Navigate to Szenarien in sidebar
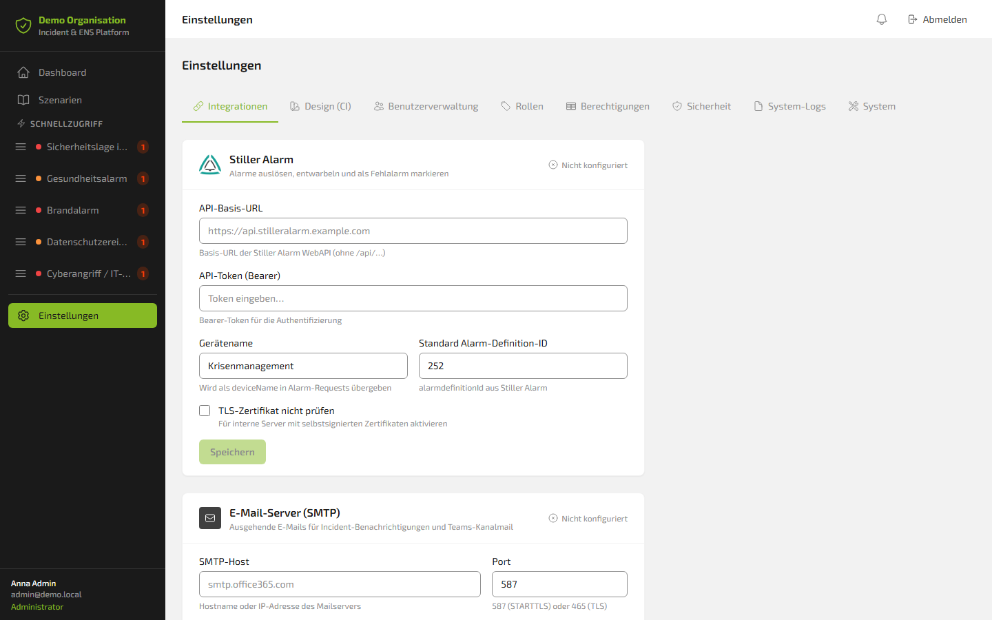 [x=83, y=100]
